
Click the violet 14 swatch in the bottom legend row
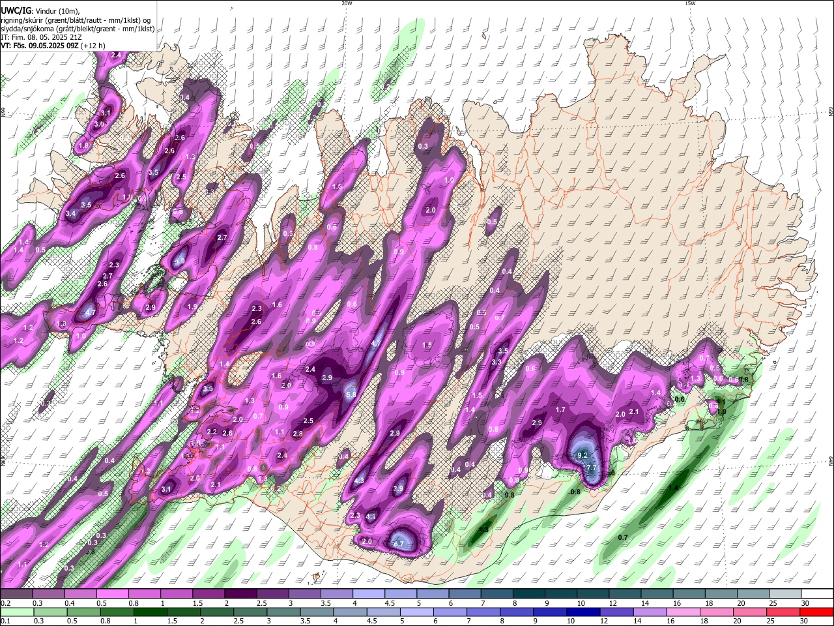pos(650,612)
